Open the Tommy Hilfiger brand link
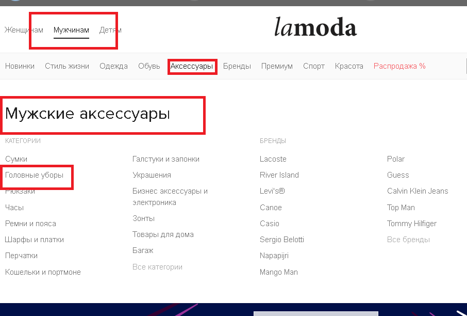467x316 pixels. tap(412, 224)
